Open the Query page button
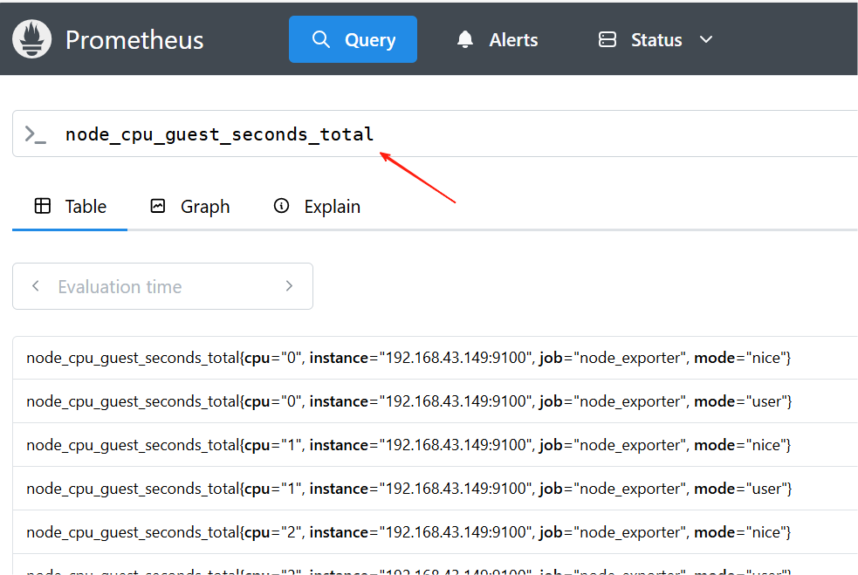Viewport: 858px width, 575px height. pos(353,39)
